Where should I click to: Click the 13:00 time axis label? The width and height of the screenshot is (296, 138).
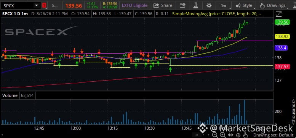click(x=75, y=128)
